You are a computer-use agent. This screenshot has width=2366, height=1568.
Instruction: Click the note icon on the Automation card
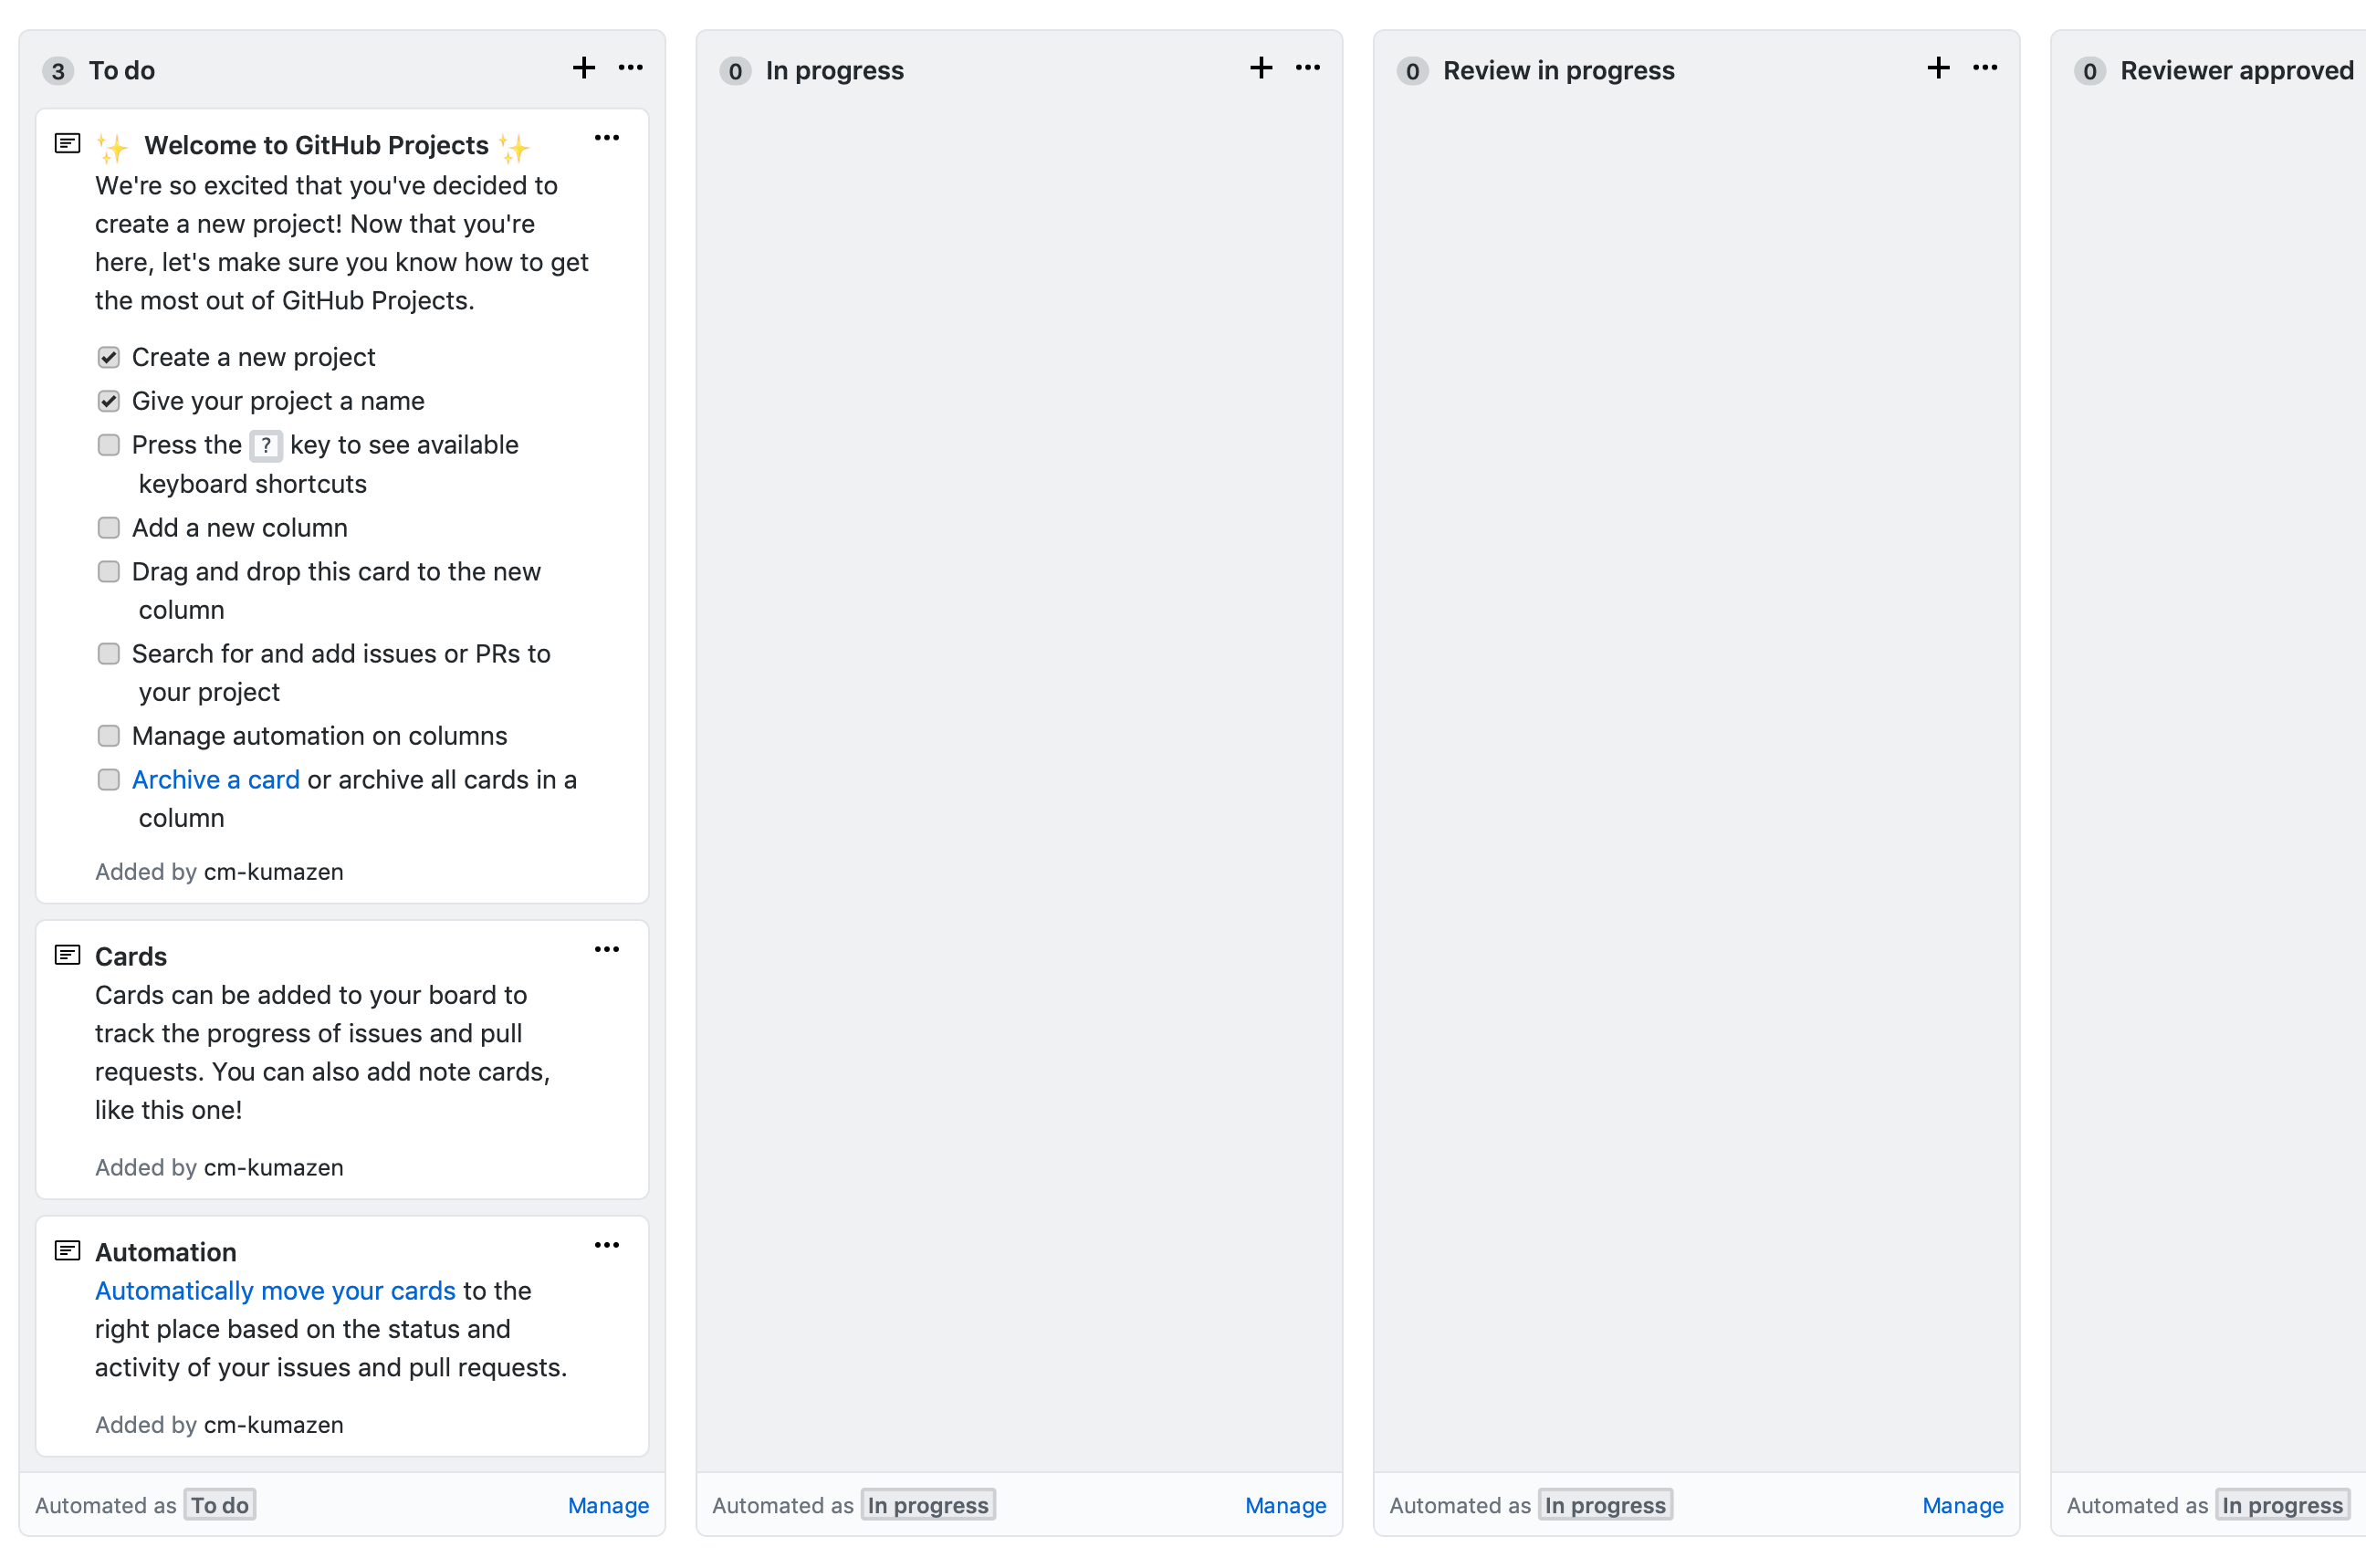pos(67,1251)
